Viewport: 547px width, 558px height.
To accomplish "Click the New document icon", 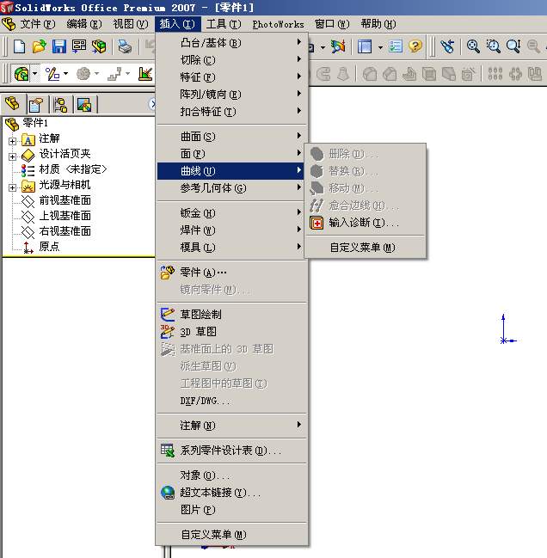I will click(x=19, y=46).
